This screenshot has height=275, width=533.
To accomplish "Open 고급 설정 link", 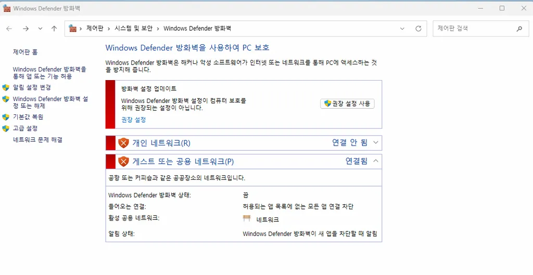I will [25, 128].
